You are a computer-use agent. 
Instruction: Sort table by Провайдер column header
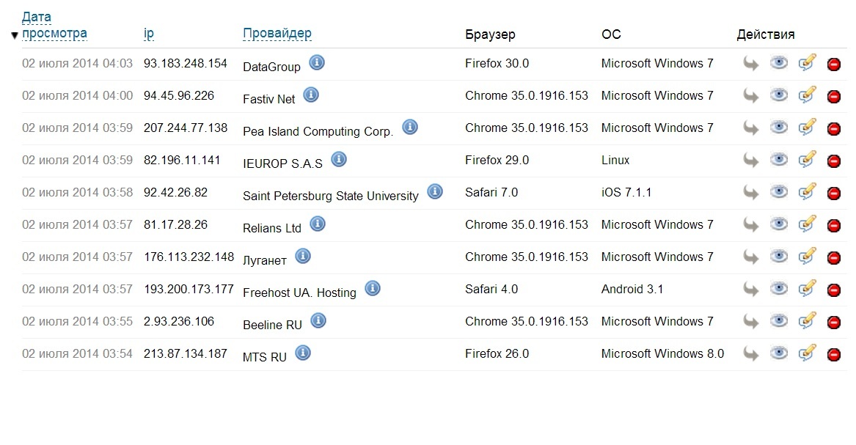(277, 33)
